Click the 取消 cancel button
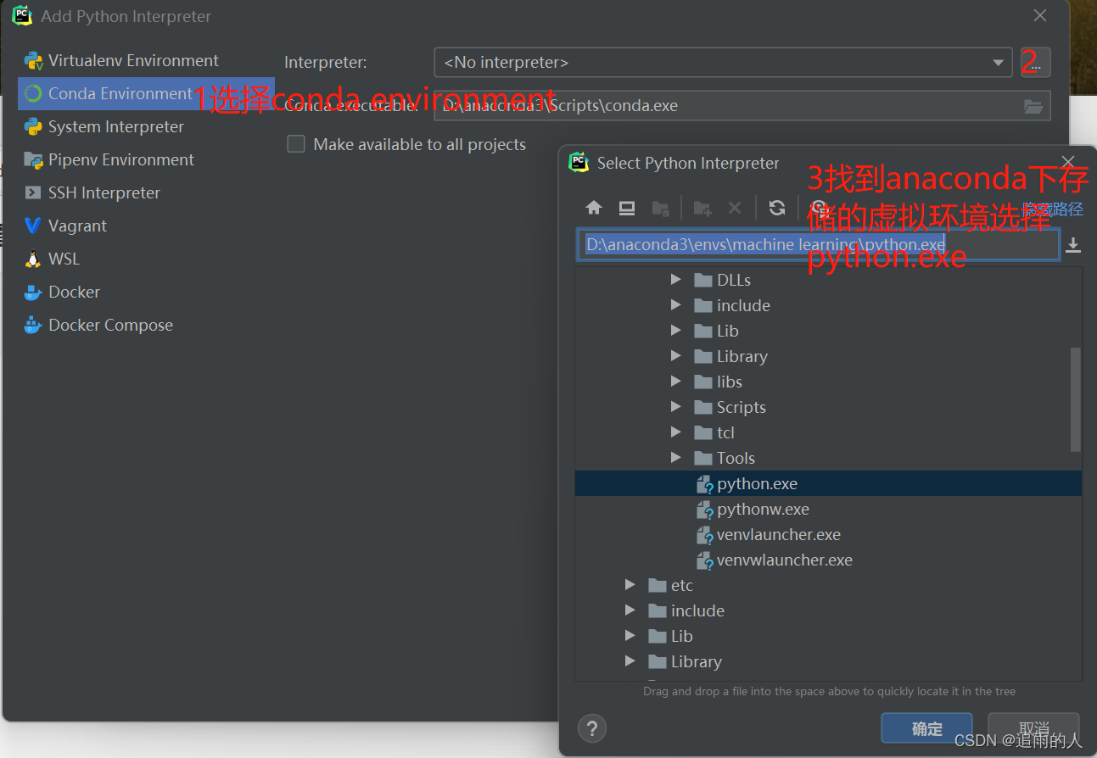 1033,728
